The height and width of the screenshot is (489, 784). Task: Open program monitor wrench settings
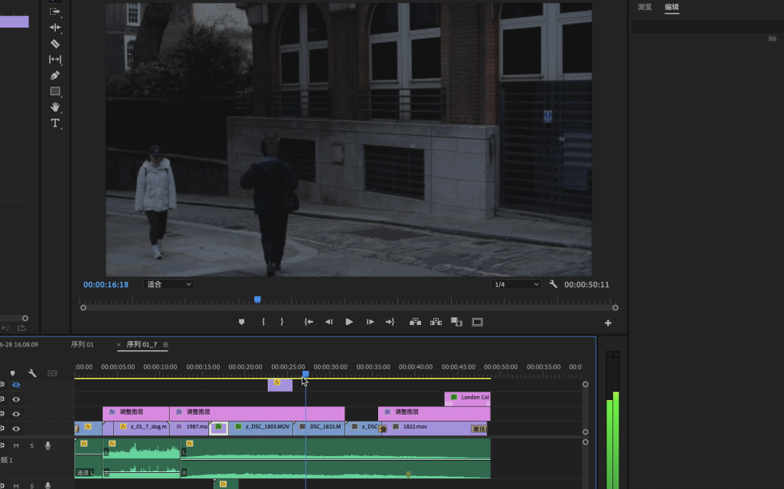pyautogui.click(x=554, y=284)
